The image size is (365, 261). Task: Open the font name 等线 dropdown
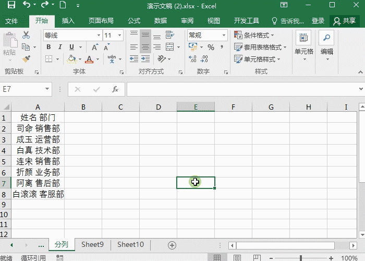[x=99, y=35]
